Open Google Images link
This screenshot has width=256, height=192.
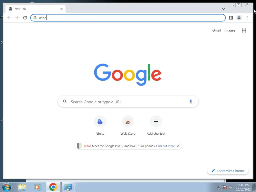point(230,30)
